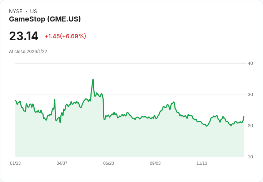Click the highest peak of the price line
263x182 pixels.
(93, 80)
